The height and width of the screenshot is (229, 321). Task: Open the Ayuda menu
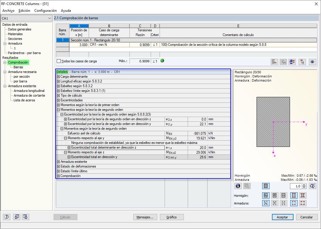tap(66, 11)
